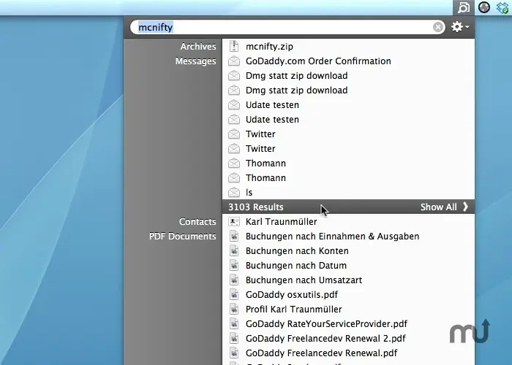Open the gear settings dropdown
This screenshot has width=512, height=365.
pyautogui.click(x=460, y=27)
